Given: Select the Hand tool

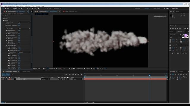Looking at the screenshot, I should [5, 9].
